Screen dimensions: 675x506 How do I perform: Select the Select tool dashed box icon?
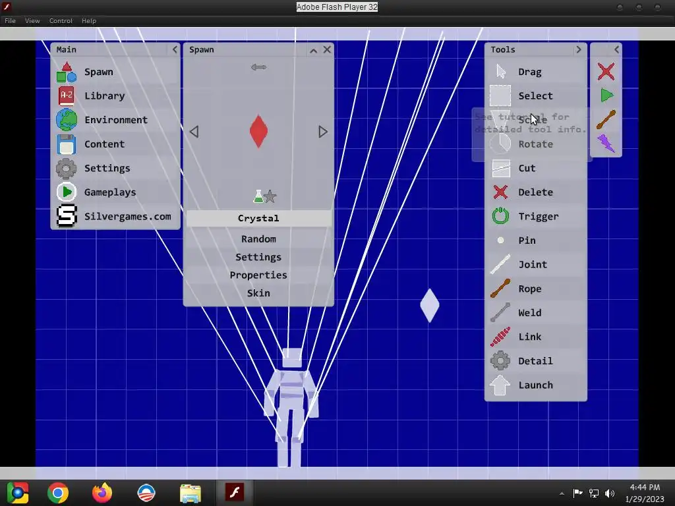pyautogui.click(x=500, y=96)
